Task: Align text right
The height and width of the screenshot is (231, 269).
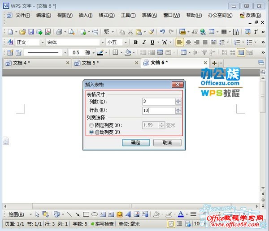Action: click(197, 42)
